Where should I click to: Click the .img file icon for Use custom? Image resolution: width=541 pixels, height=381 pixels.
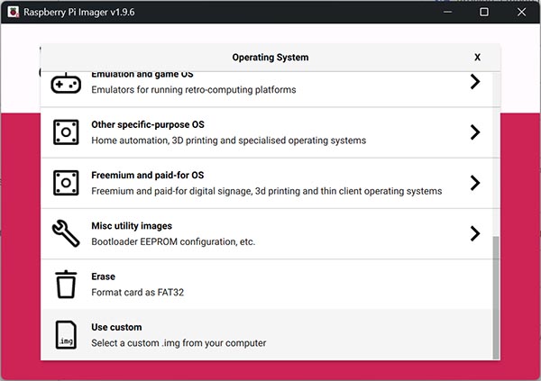tap(66, 334)
